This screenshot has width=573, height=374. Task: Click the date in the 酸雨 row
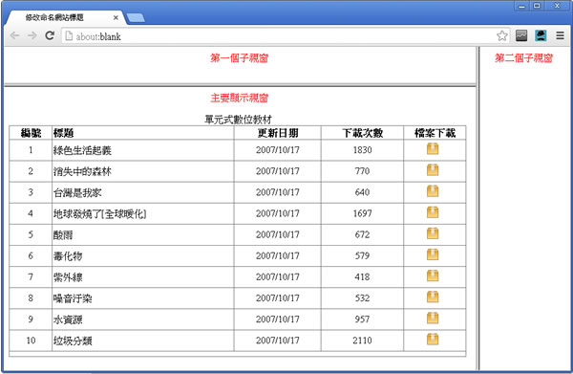click(277, 234)
